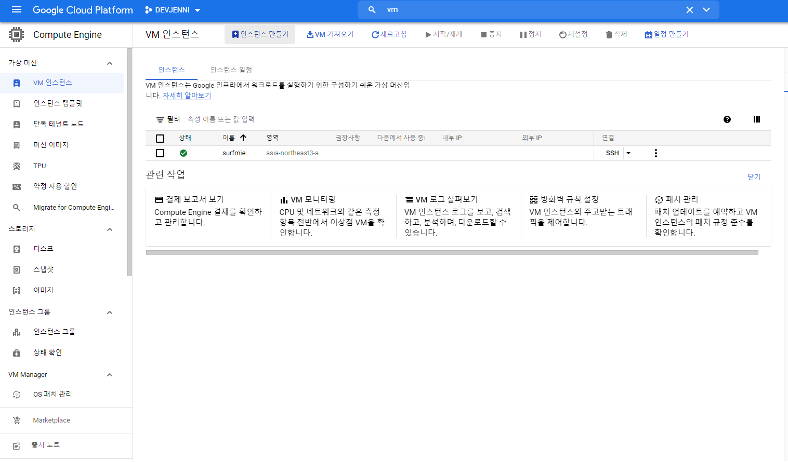Open the surfmie row more-actions menu
The image size is (788, 462).
(656, 153)
